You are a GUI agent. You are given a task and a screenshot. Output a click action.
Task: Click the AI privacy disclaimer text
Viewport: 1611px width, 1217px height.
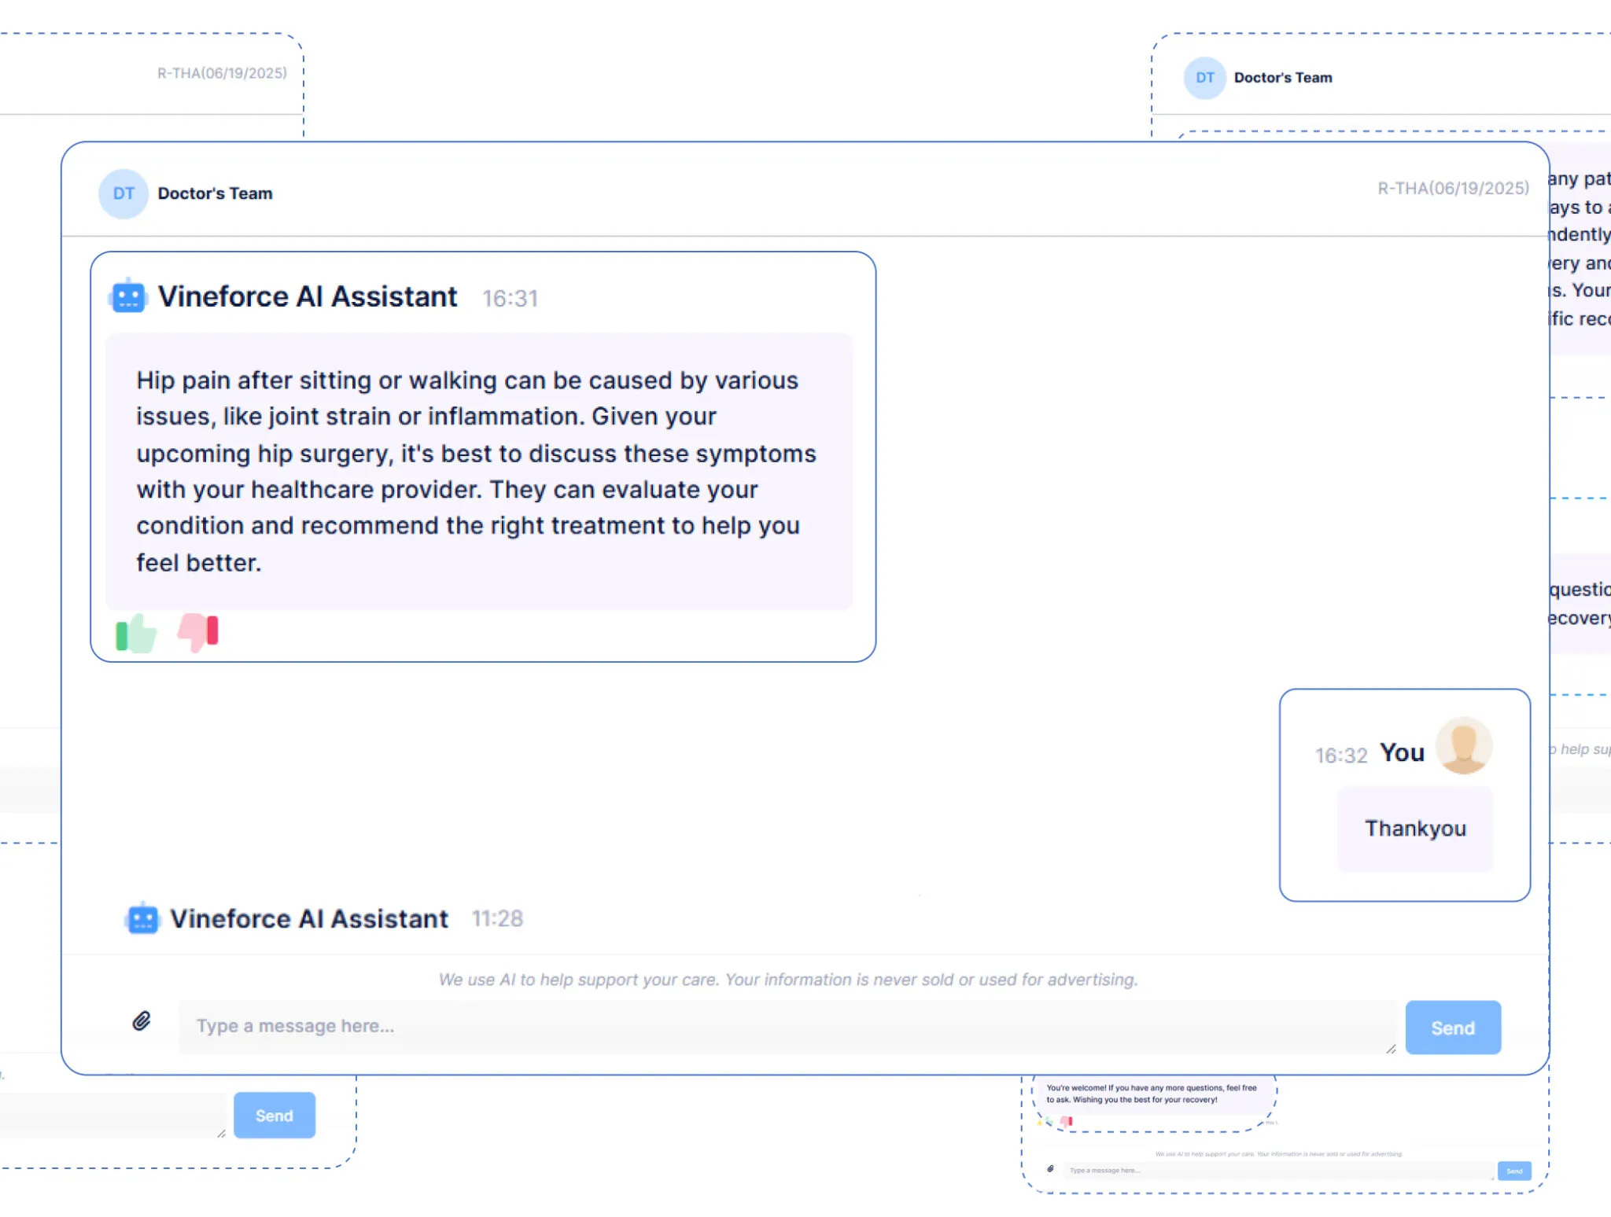(x=788, y=980)
